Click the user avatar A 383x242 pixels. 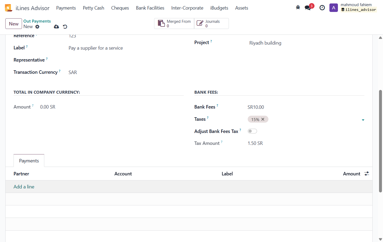coord(333,8)
